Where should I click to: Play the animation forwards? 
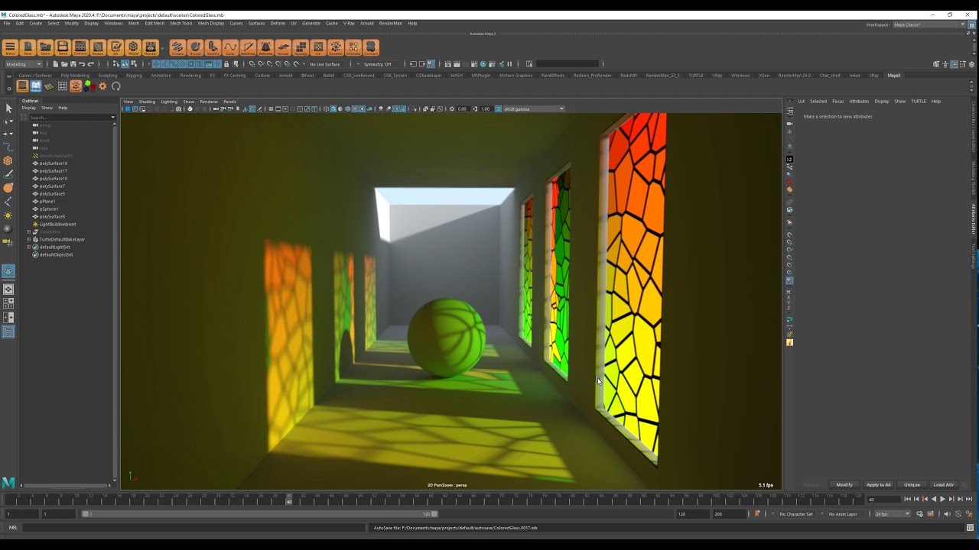coord(942,500)
